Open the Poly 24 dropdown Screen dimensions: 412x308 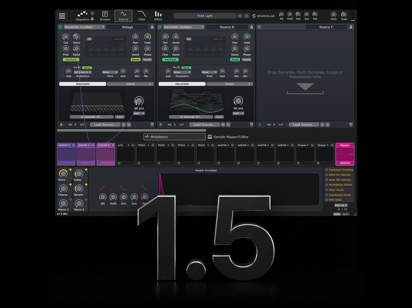click(340, 205)
